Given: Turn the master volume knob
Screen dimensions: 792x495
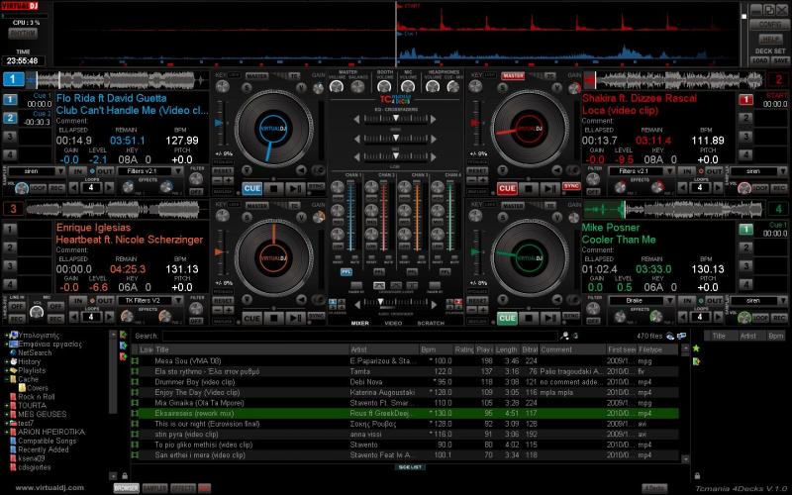Looking at the screenshot, I should [x=337, y=87].
